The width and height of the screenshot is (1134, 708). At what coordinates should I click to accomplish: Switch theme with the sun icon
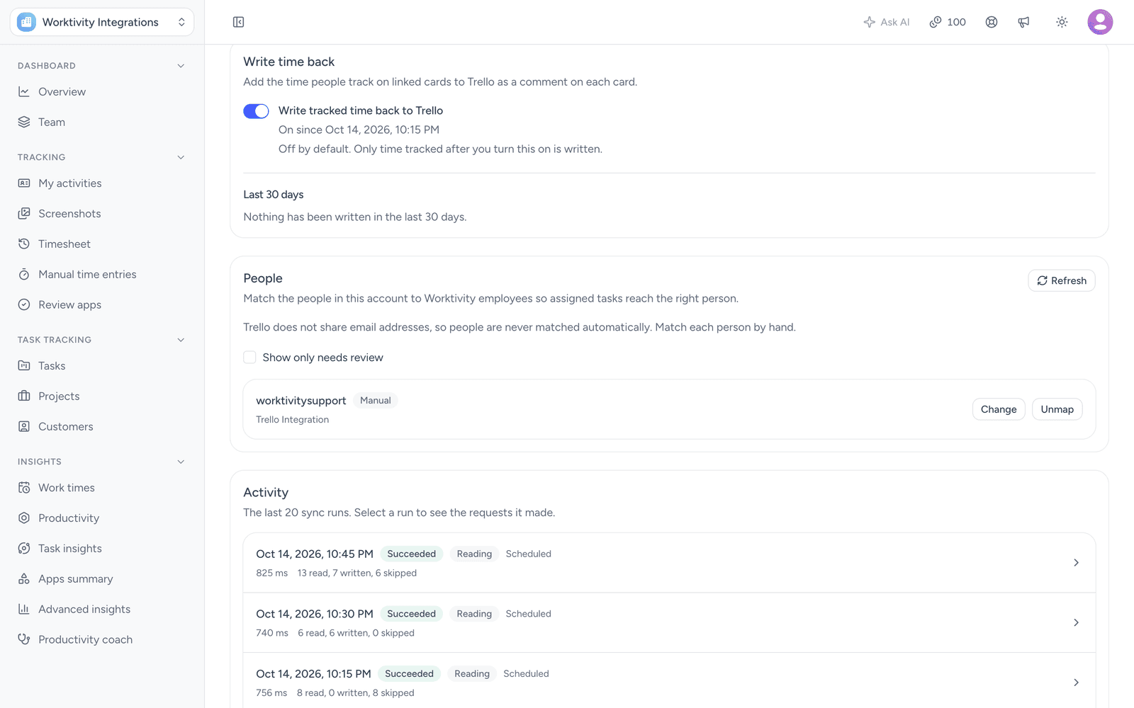(x=1062, y=22)
